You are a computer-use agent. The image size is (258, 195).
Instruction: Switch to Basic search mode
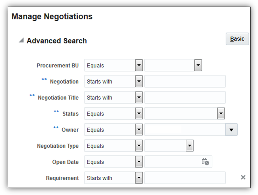(x=237, y=39)
